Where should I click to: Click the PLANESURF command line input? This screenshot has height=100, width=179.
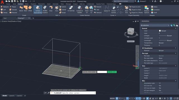73,93
